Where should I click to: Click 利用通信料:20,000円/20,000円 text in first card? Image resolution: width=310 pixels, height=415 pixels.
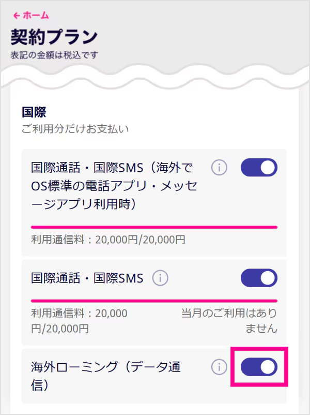[x=108, y=240]
